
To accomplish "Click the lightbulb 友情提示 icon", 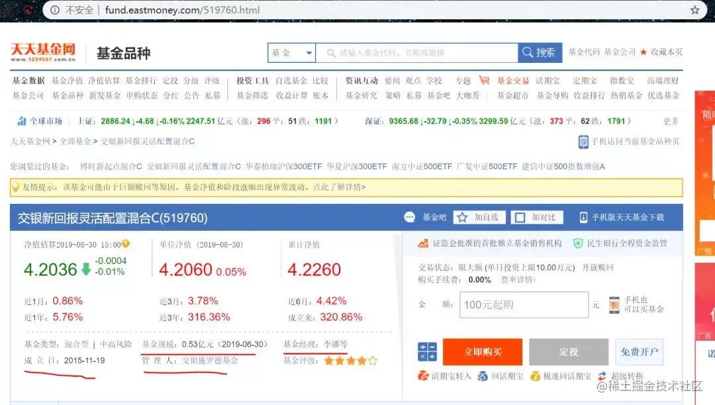I will tap(15, 187).
